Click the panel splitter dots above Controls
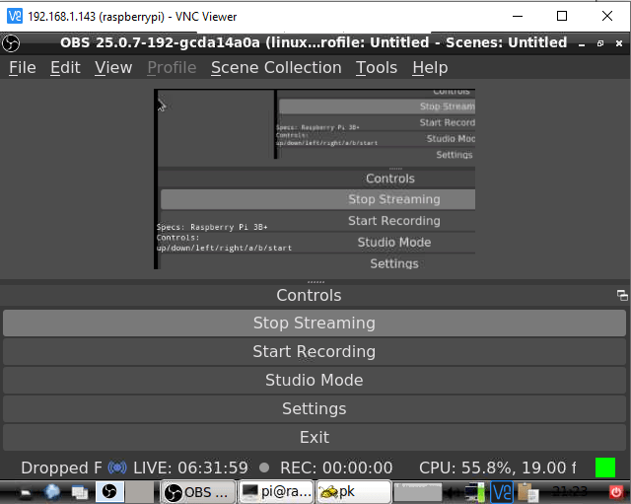Viewport: 631px width, 504px height. coord(315,282)
